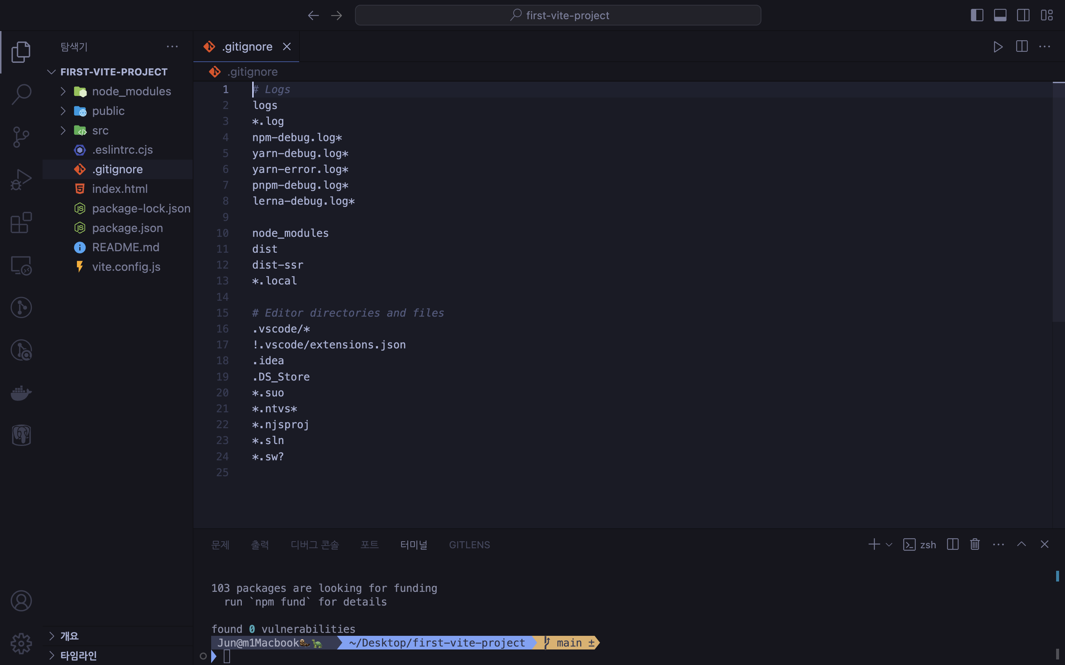This screenshot has height=665, width=1065.
Task: Kill terminal with trash icon
Action: (x=975, y=545)
